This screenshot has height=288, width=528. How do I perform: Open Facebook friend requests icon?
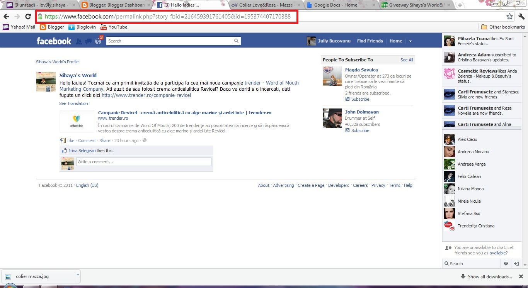[x=79, y=41]
